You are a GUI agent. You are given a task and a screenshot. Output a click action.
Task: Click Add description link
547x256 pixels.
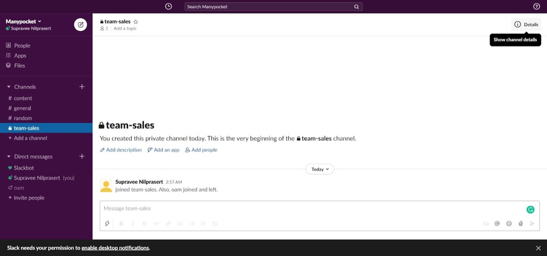(x=121, y=150)
